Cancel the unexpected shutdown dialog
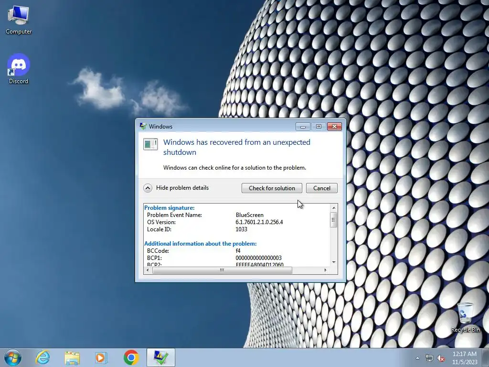This screenshot has width=489, height=367. (321, 188)
